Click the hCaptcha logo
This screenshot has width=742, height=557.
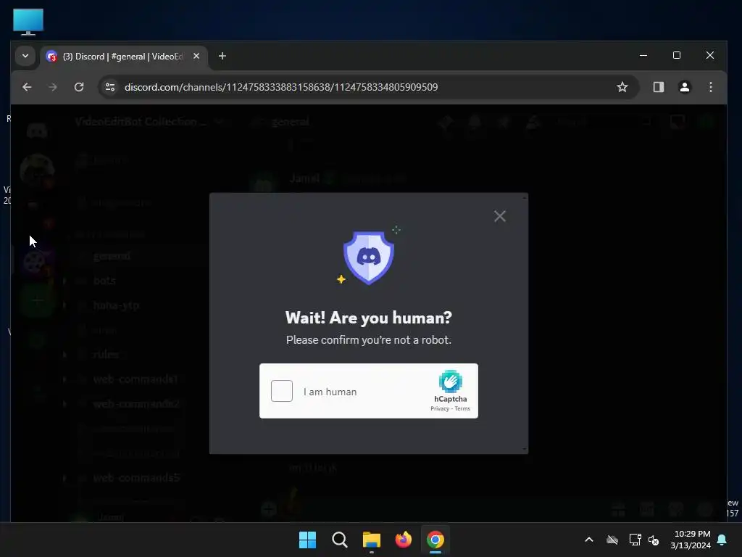[451, 381]
